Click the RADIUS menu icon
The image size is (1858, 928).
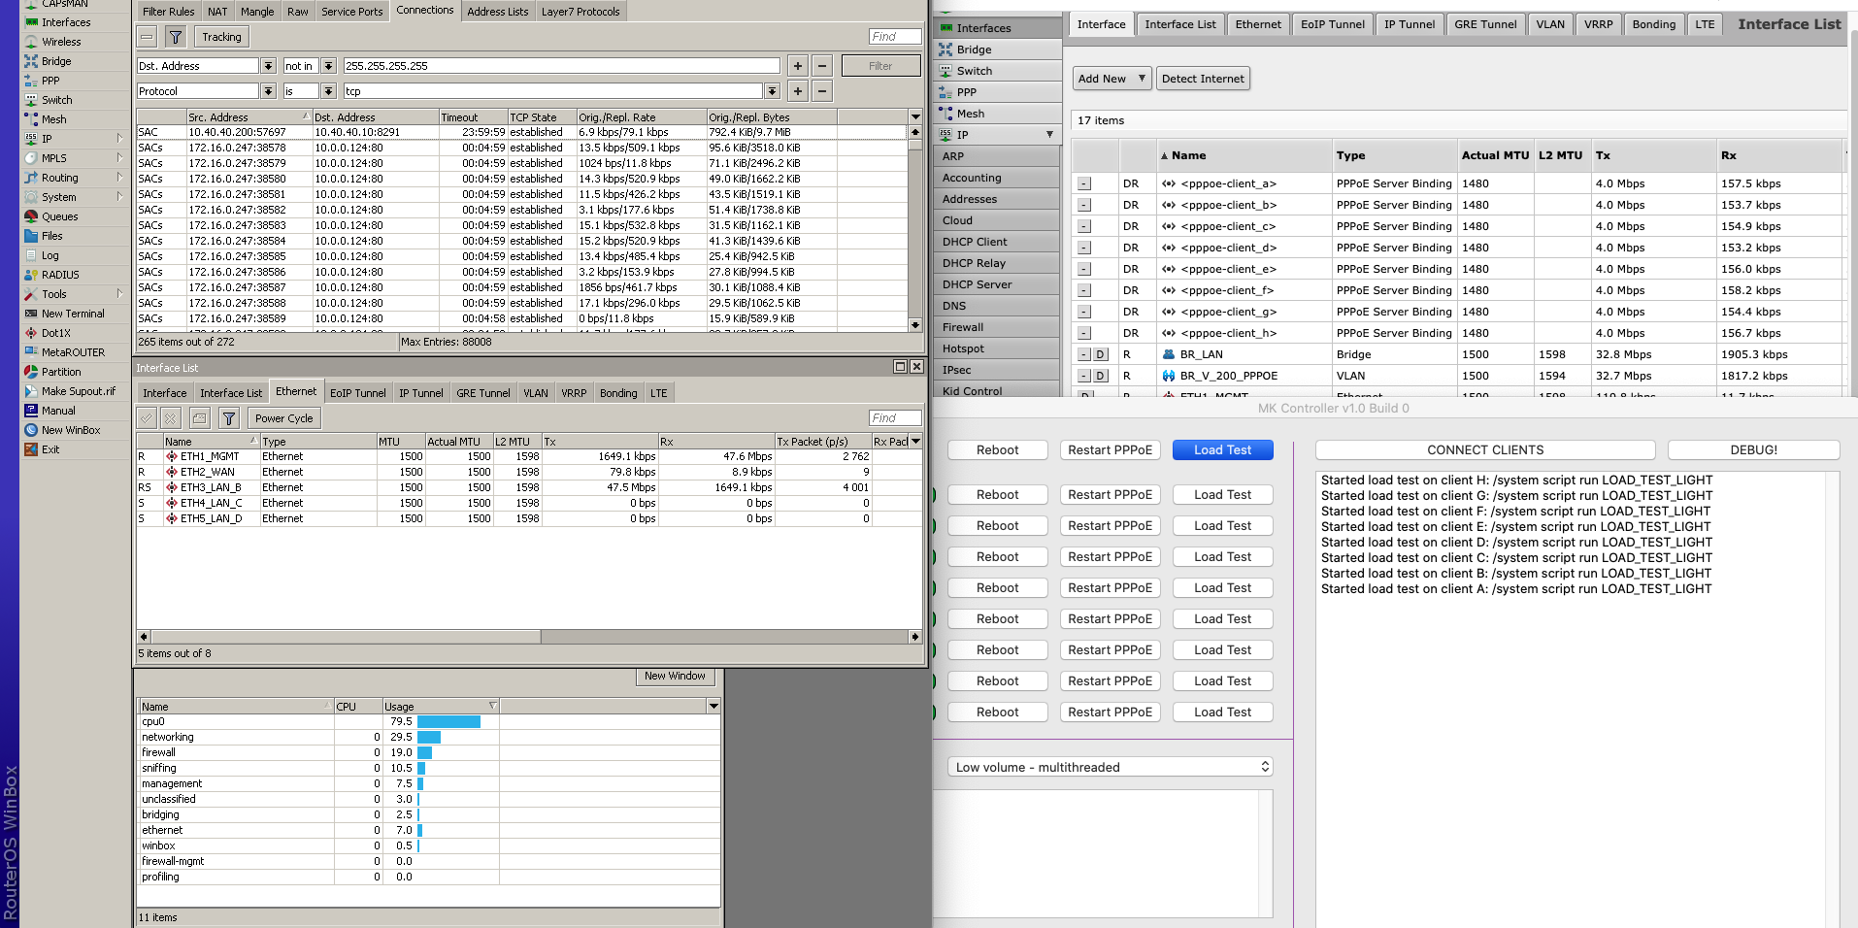pos(31,275)
